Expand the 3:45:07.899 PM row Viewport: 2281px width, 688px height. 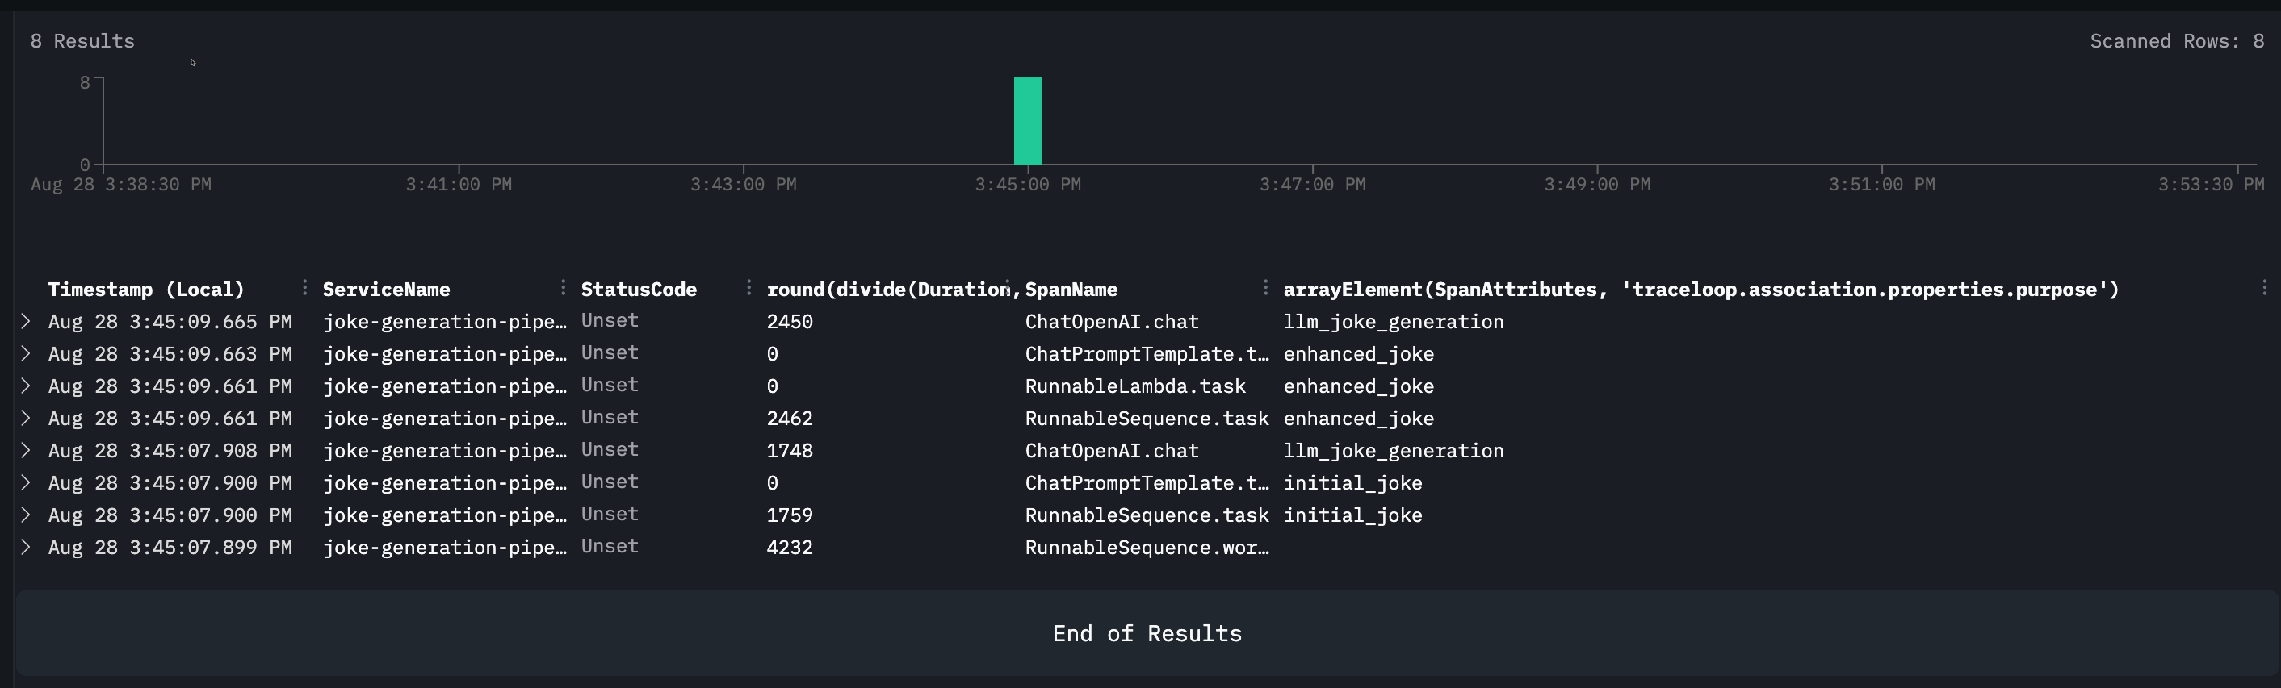tap(26, 548)
